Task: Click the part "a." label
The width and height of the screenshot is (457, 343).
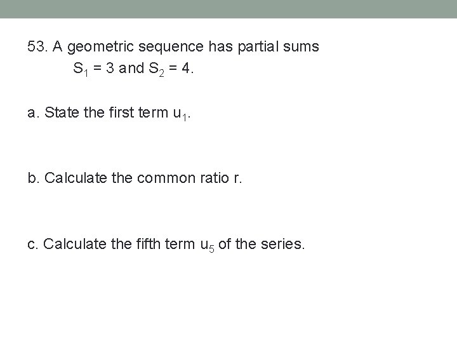Action: (x=33, y=114)
